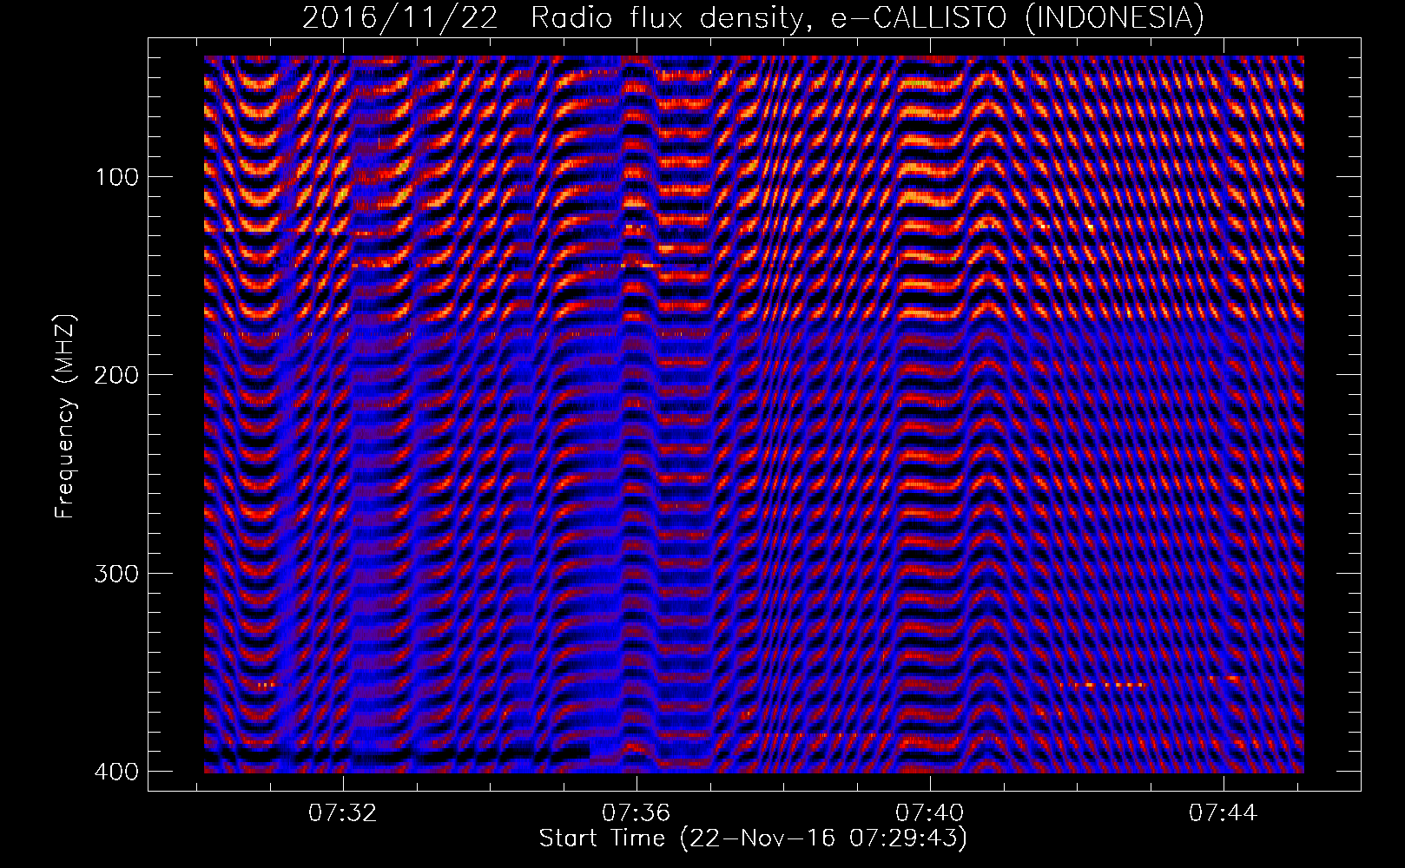Click the 07:44 time tick label
Screen dimensions: 1405x868
tap(1224, 813)
